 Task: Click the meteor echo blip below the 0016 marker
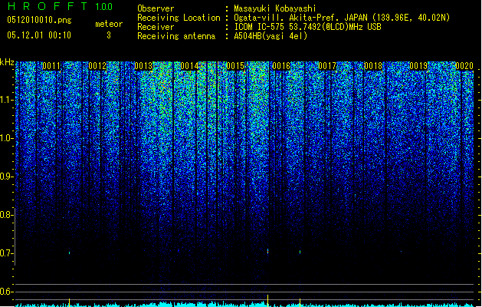click(268, 251)
